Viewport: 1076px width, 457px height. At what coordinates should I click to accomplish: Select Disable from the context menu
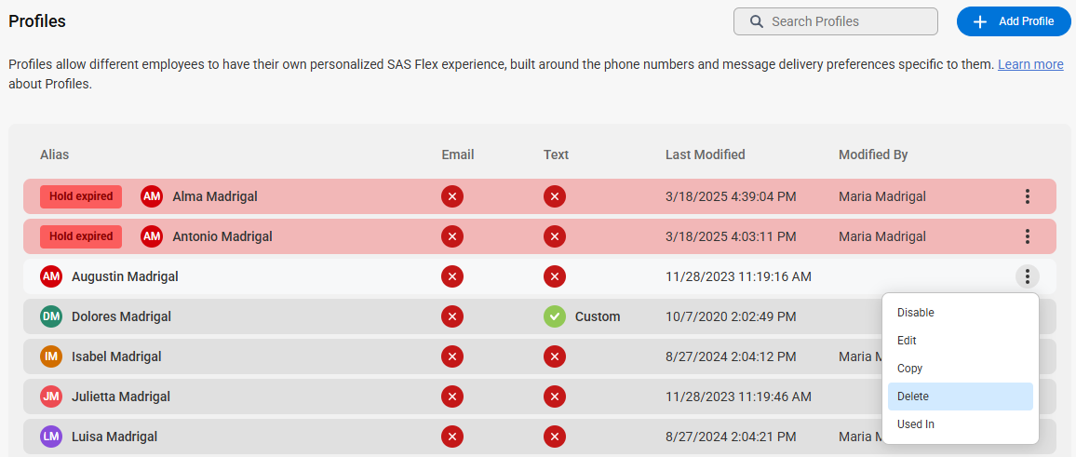coord(960,312)
